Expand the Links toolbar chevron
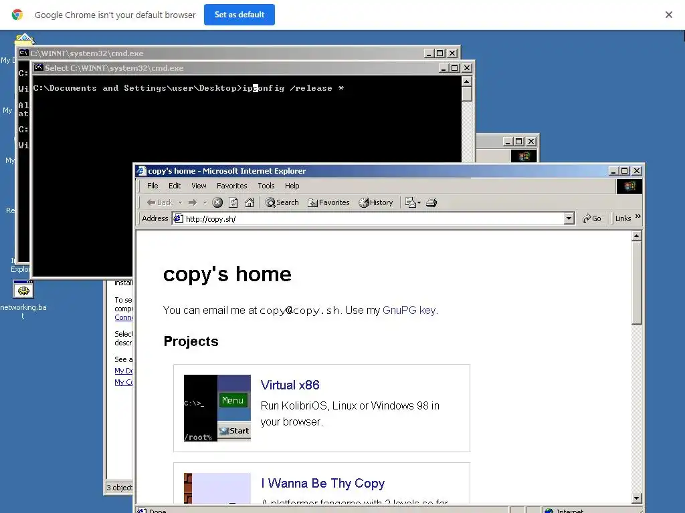This screenshot has width=685, height=513. click(638, 216)
